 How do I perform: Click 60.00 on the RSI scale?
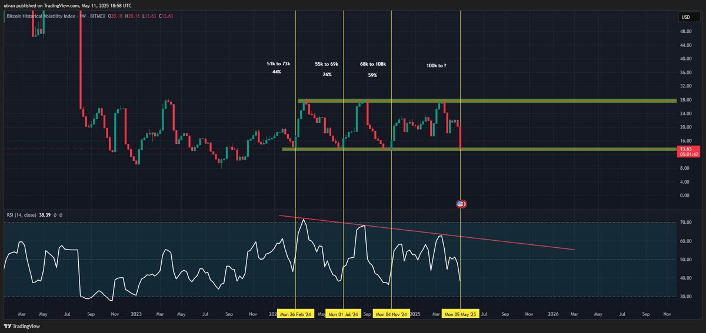pos(685,241)
